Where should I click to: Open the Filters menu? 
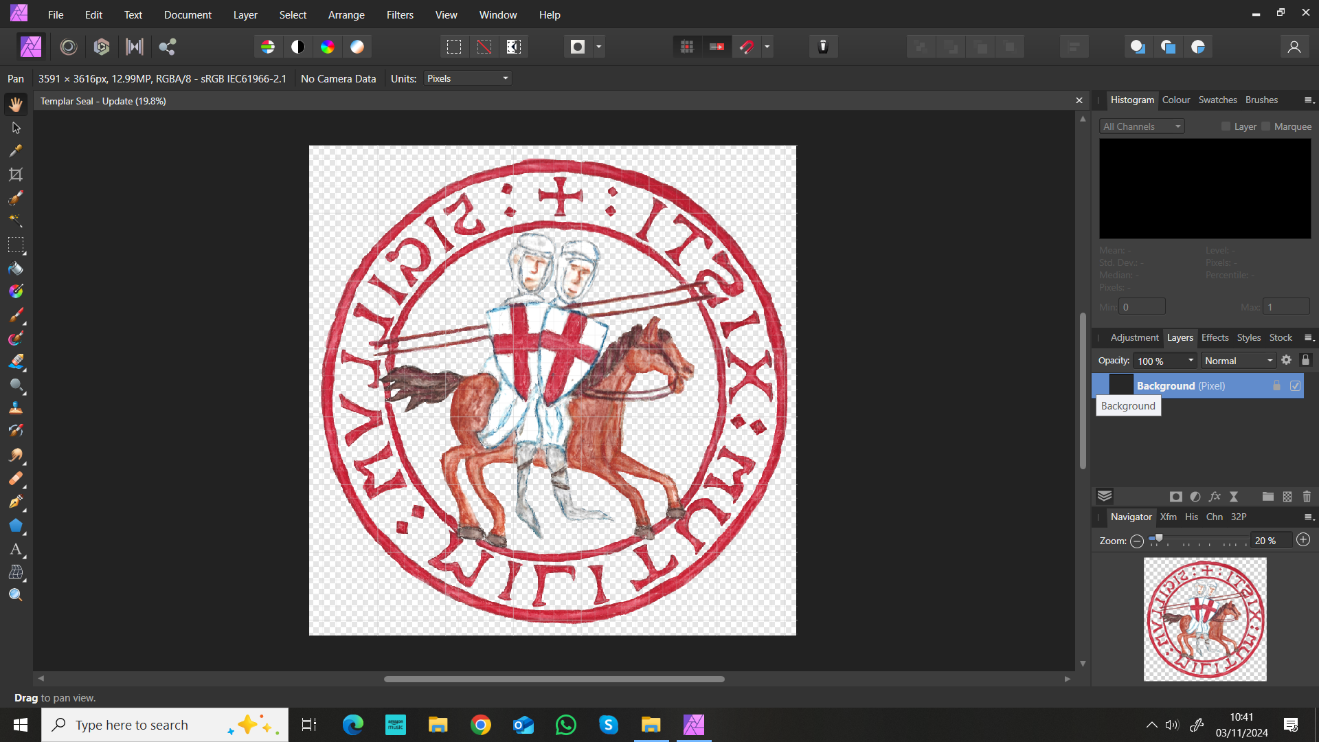(400, 14)
